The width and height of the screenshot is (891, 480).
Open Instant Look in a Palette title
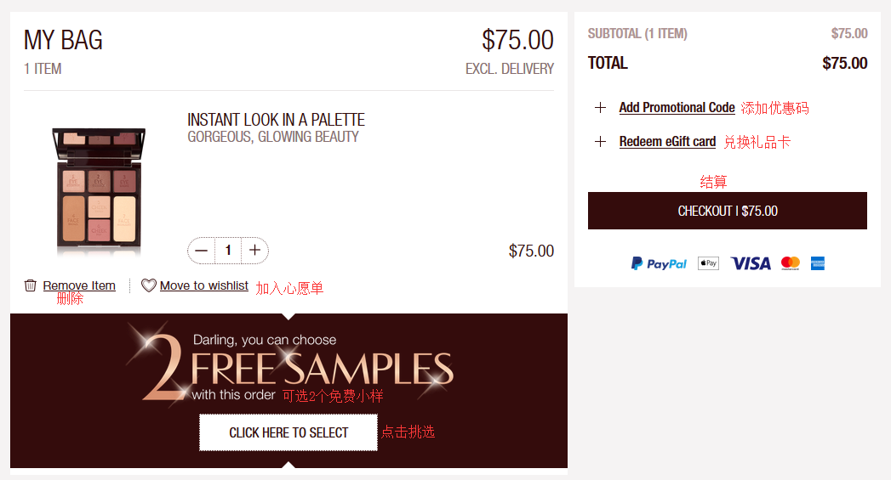click(x=276, y=120)
